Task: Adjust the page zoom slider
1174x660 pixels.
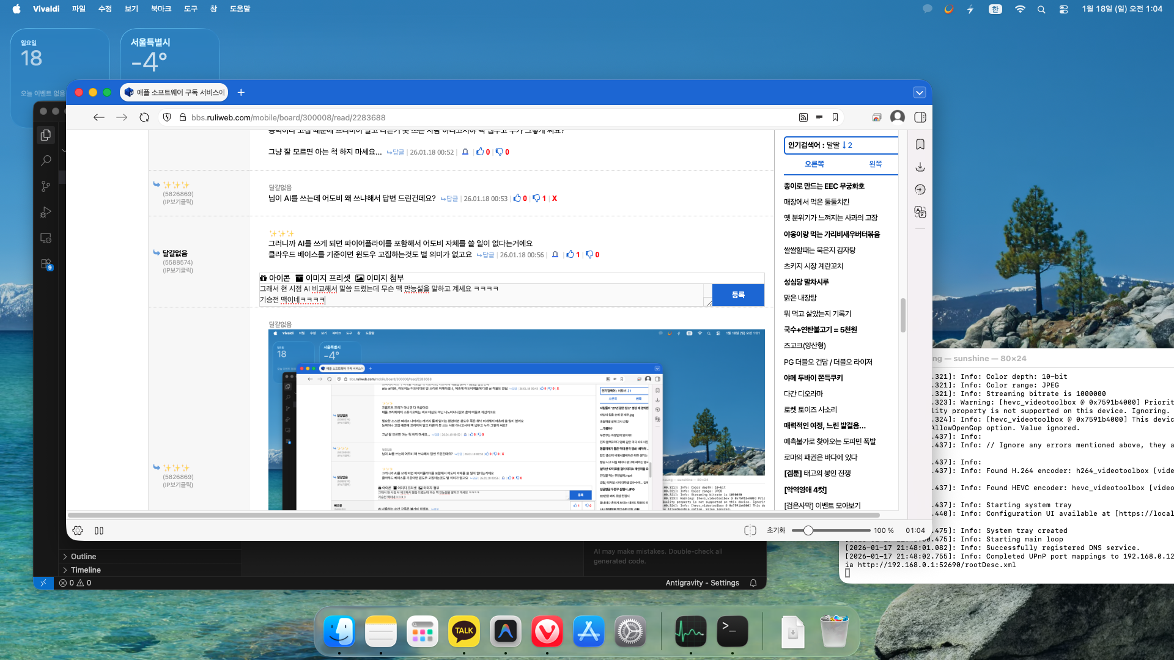Action: click(x=808, y=530)
